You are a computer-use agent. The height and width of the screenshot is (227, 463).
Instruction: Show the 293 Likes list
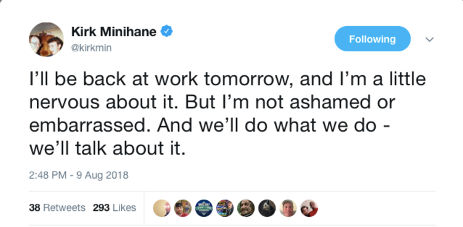pyautogui.click(x=115, y=207)
